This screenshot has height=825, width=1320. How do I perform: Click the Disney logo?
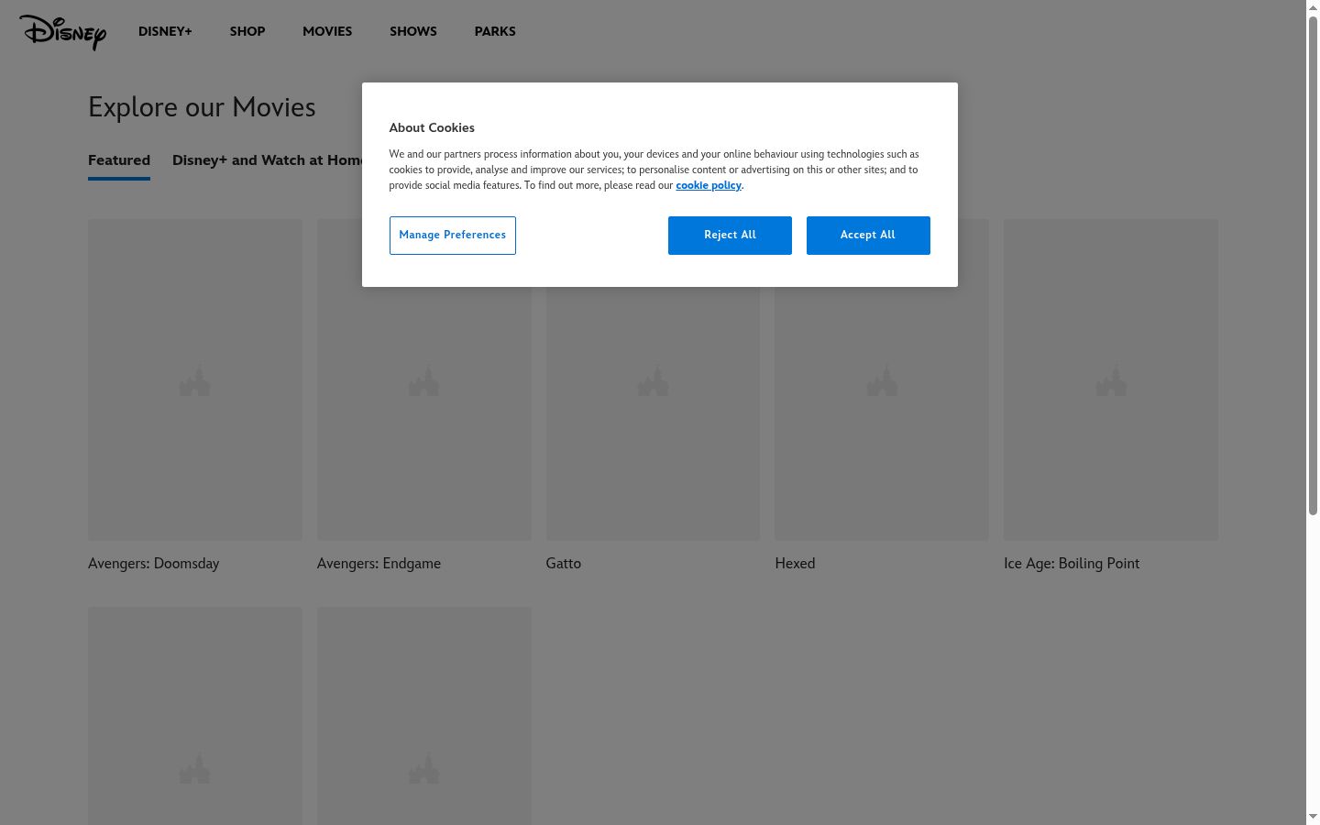(63, 32)
